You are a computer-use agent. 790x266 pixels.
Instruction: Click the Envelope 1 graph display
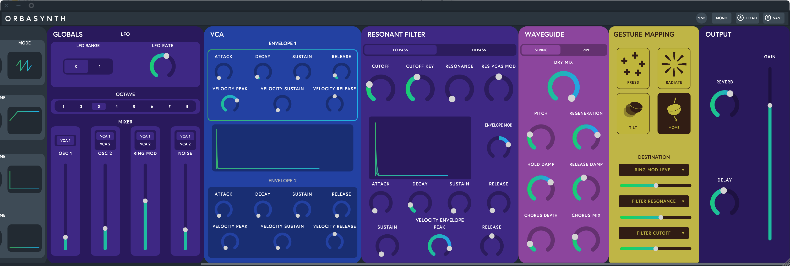[x=282, y=148]
